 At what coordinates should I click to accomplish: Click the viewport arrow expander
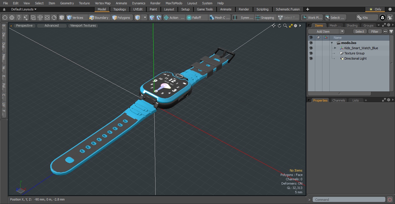tap(300, 26)
